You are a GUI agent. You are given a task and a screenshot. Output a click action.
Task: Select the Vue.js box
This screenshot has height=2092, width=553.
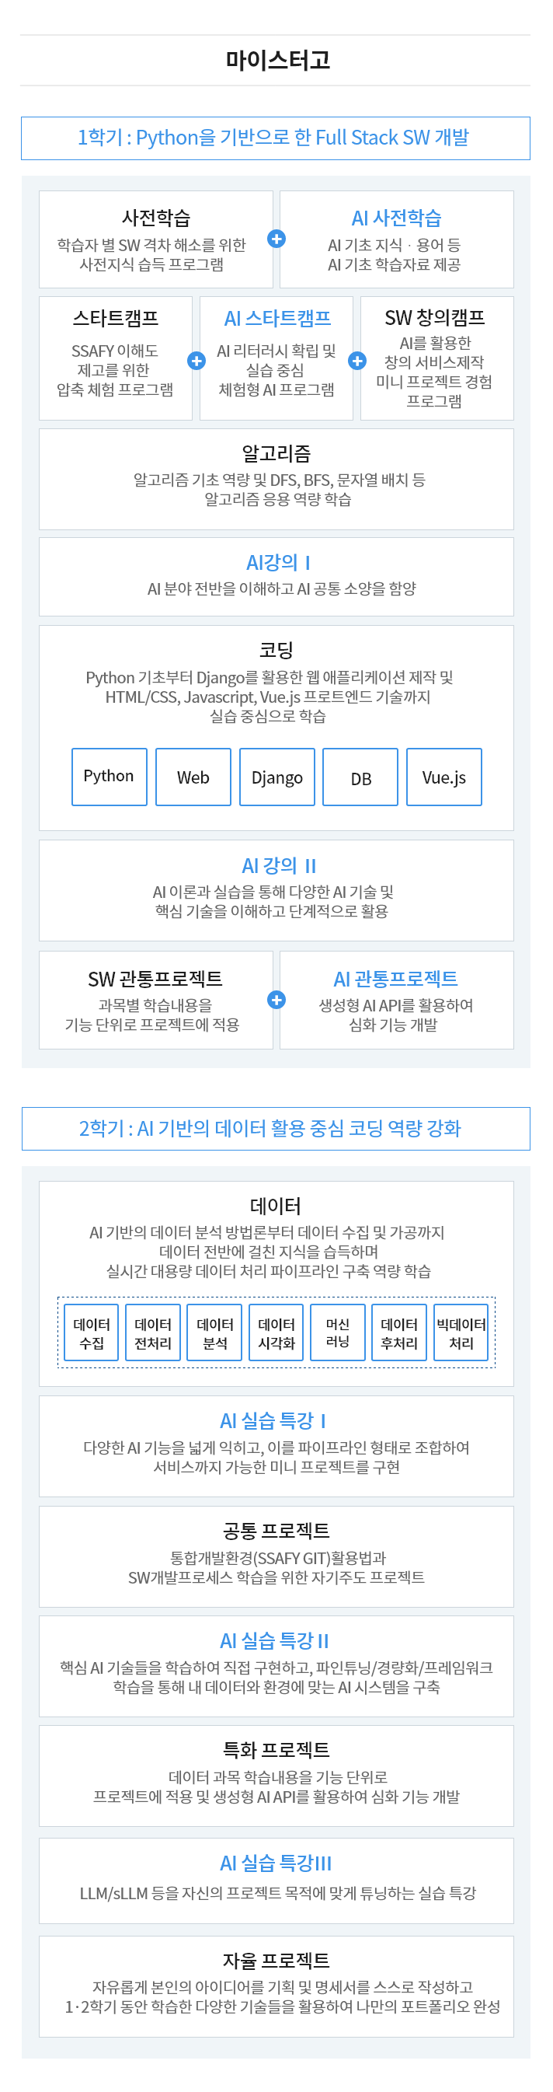coord(444,777)
